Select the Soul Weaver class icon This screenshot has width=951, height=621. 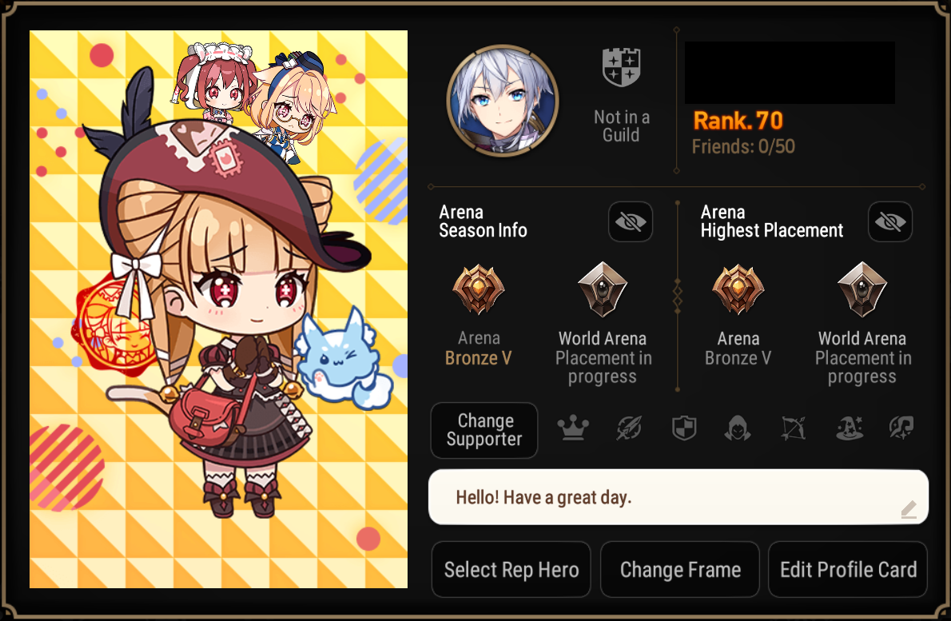902,428
